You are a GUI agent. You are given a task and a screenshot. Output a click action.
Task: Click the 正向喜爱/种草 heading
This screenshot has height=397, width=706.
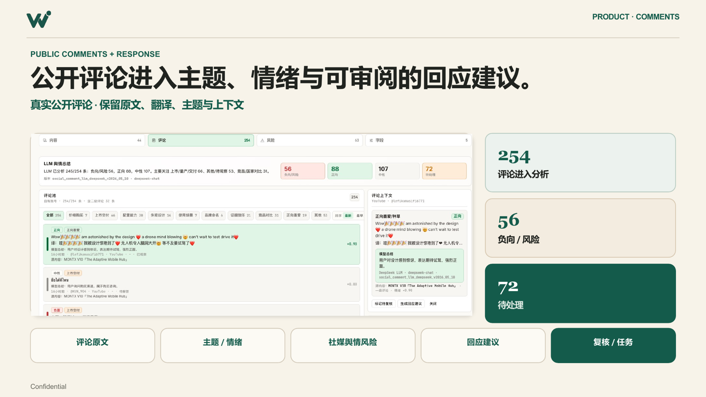click(x=388, y=216)
